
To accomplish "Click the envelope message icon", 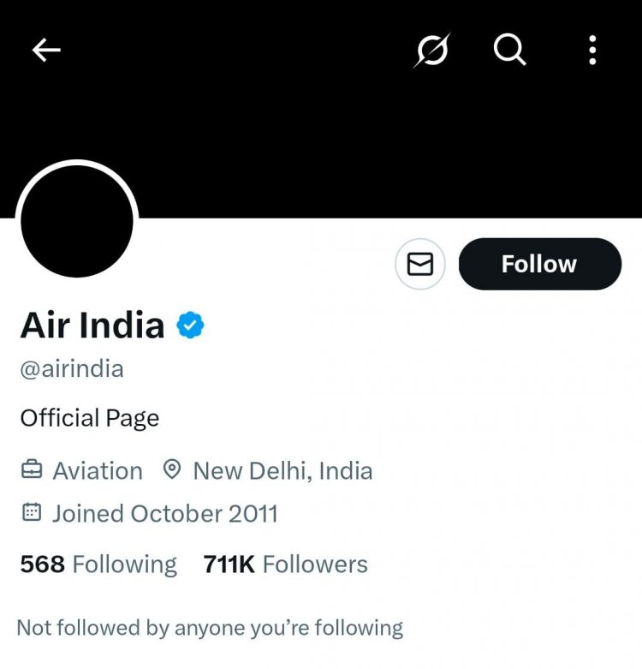I will point(419,265).
